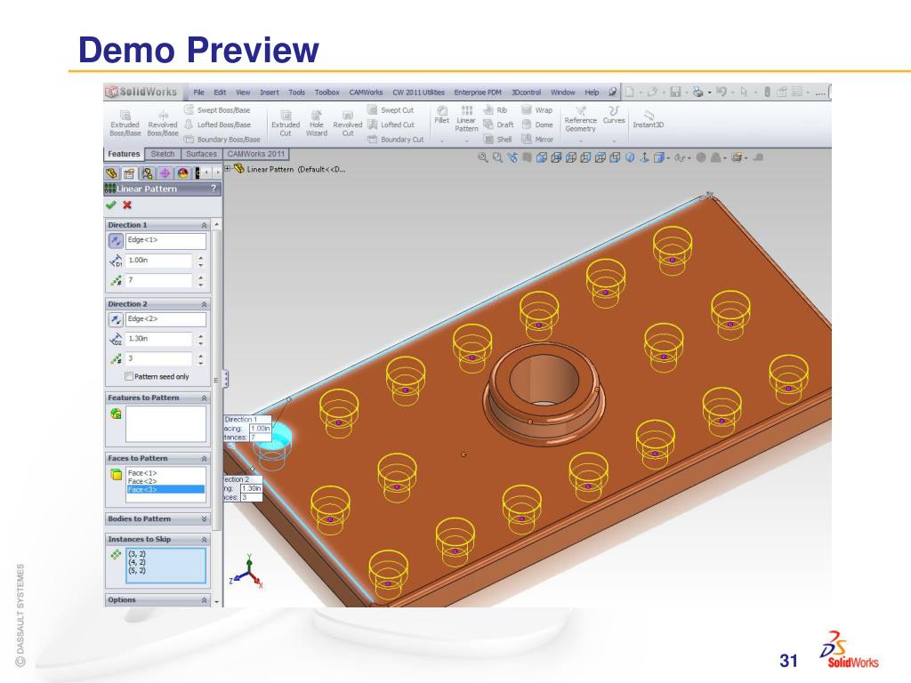The image size is (911, 683).
Task: Switch to the CAMWorks 2011 tab
Action: tap(255, 154)
